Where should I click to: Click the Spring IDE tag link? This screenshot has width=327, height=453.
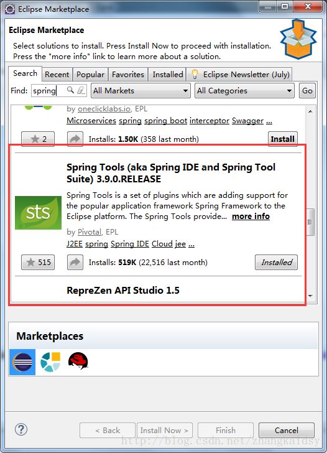click(129, 244)
